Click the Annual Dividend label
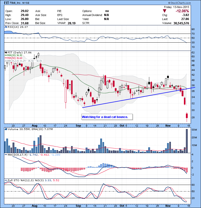This screenshot has width=201, height=208. pyautogui.click(x=92, y=15)
